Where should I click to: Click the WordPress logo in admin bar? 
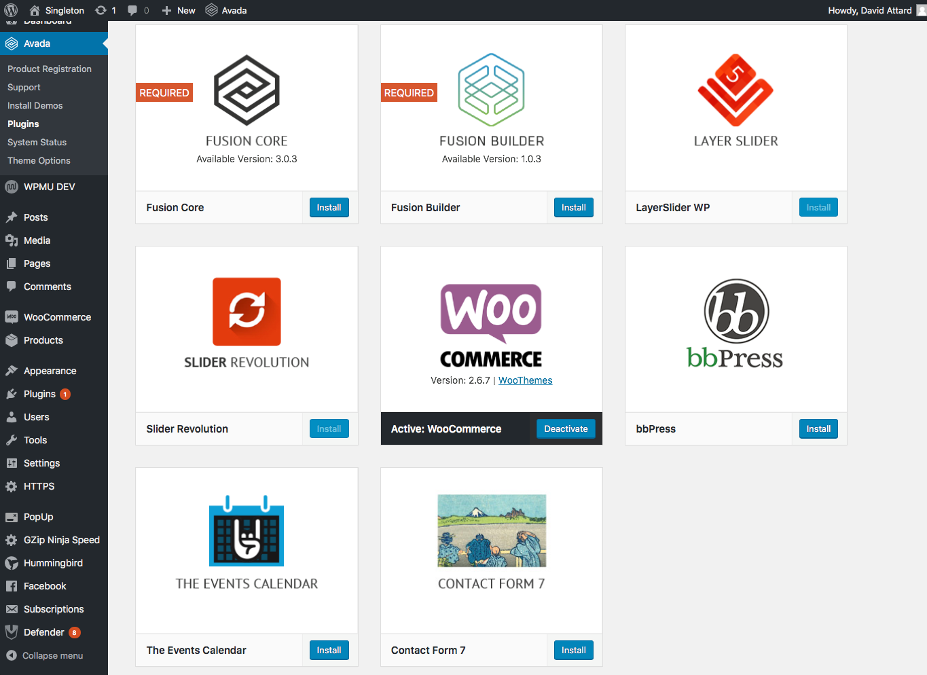11,10
